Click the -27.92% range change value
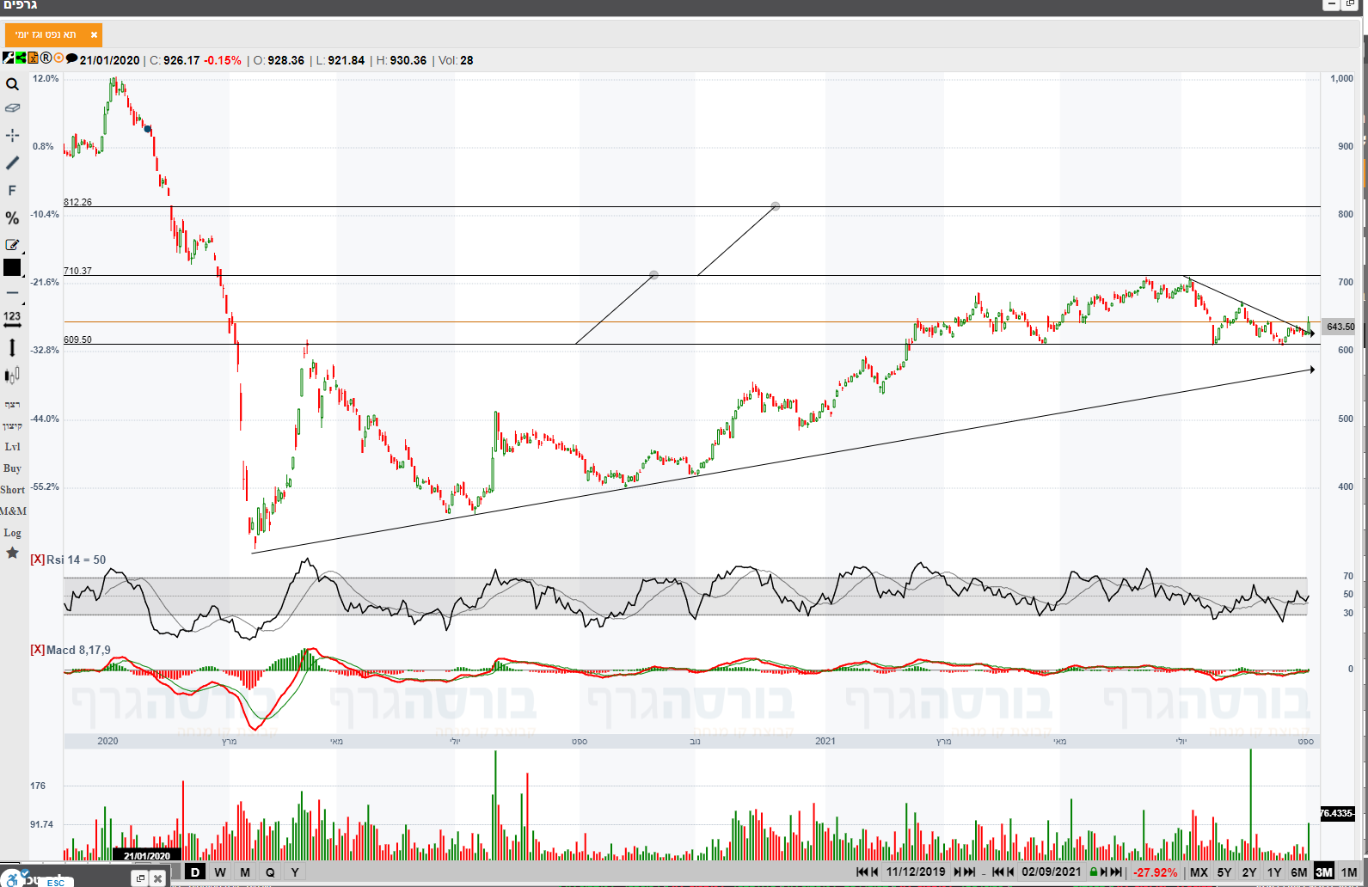The width and height of the screenshot is (1368, 887). tap(1155, 872)
